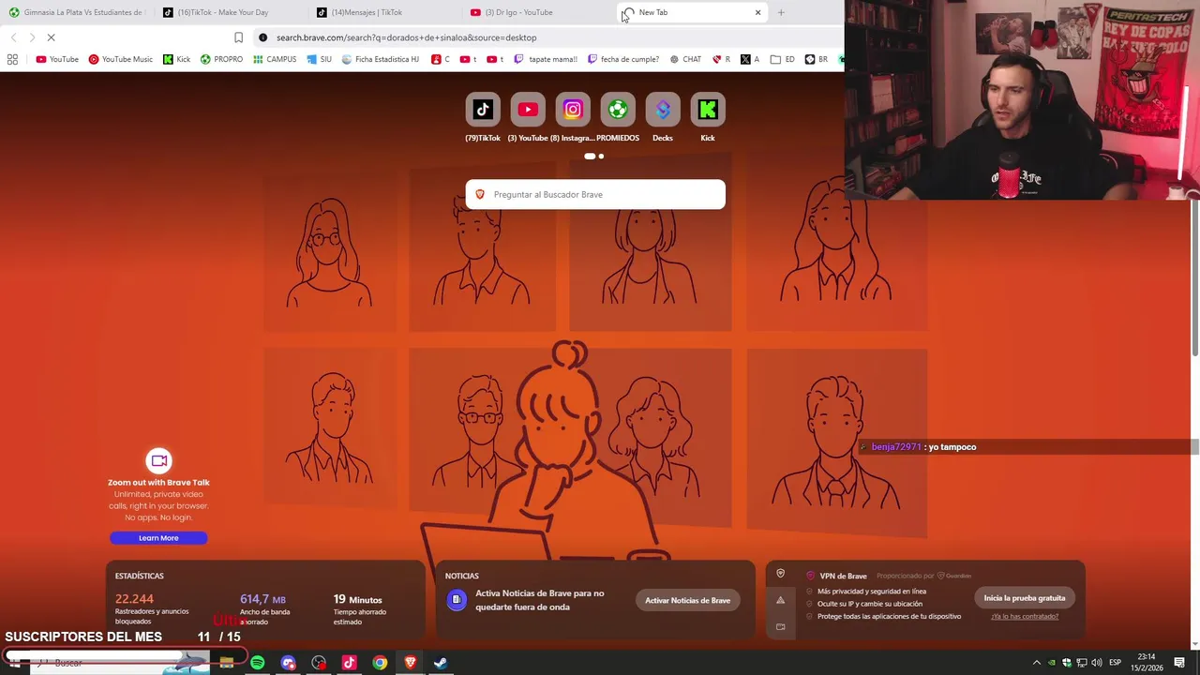Viewport: 1200px width, 675px height.
Task: Click the Brave Talk camera icon
Action: [x=158, y=460]
